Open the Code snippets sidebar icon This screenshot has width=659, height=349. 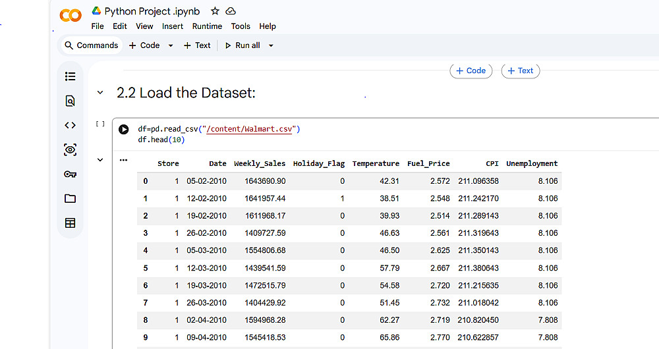pyautogui.click(x=70, y=125)
